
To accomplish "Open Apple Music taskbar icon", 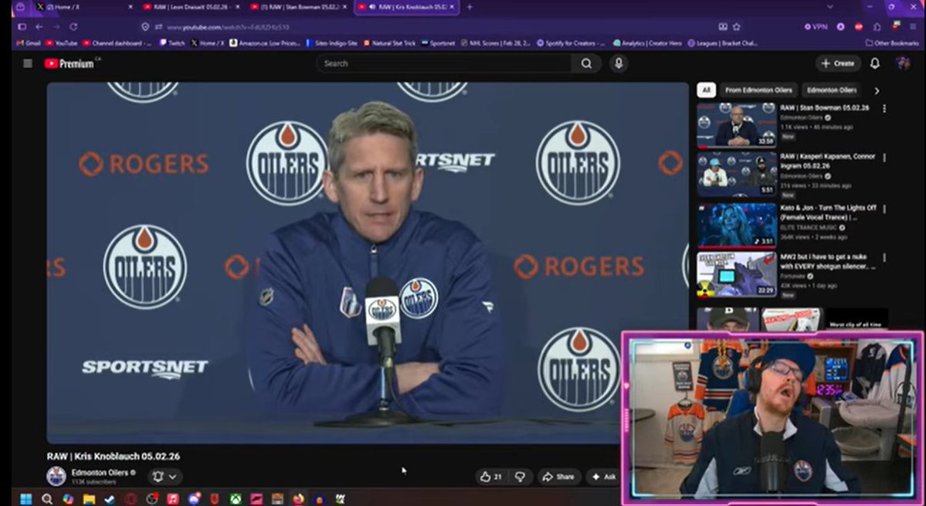I will tap(172, 499).
